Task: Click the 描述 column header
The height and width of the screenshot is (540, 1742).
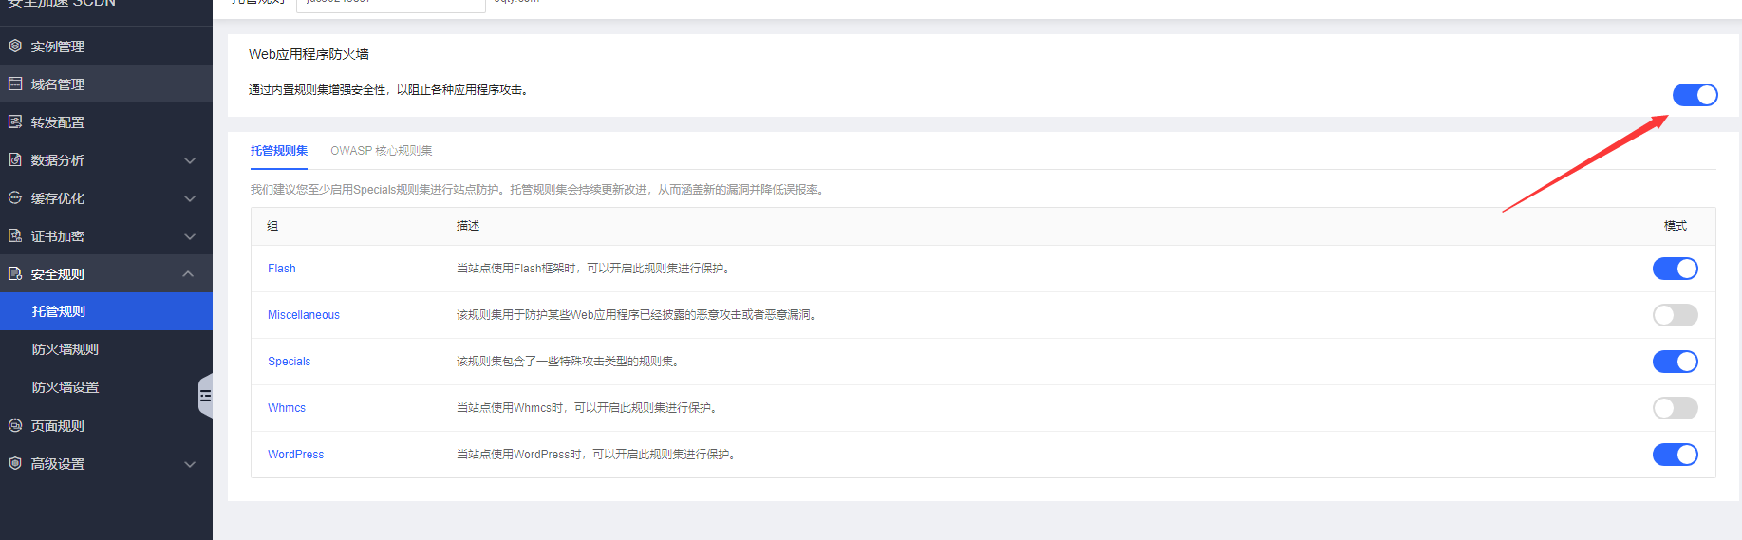Action: (468, 226)
